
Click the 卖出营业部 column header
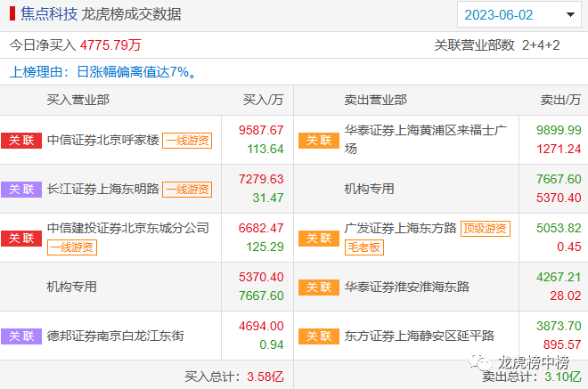(375, 100)
